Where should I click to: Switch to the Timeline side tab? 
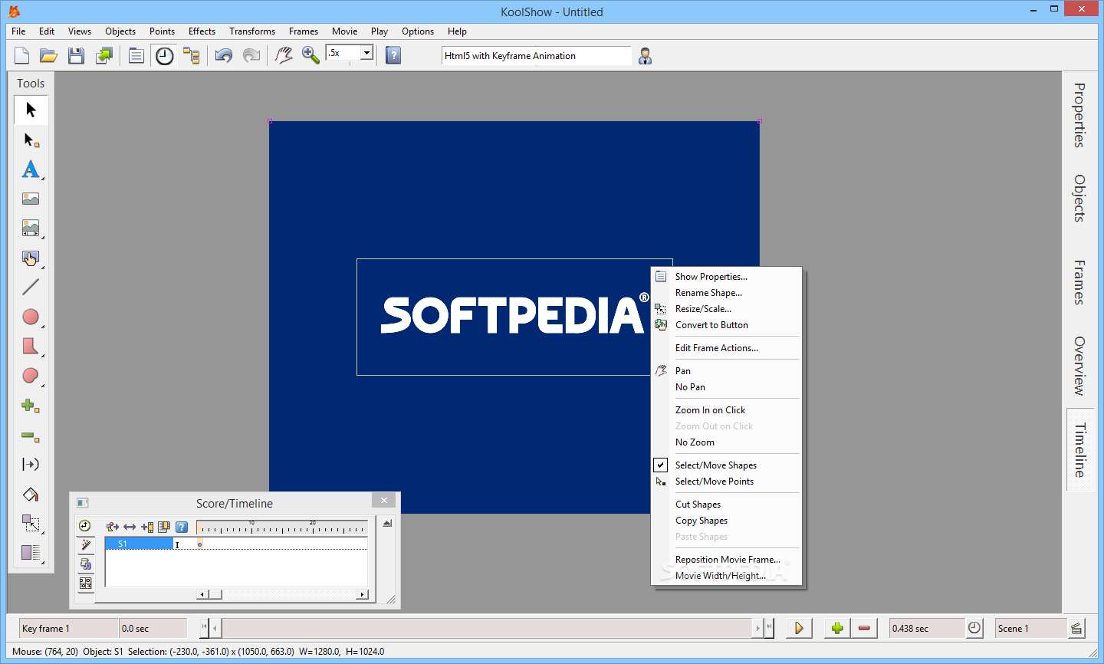(1079, 450)
